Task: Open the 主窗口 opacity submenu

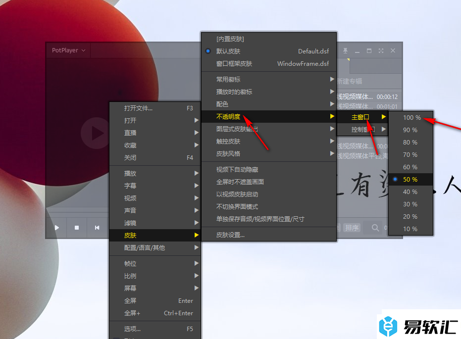Action: tap(362, 117)
